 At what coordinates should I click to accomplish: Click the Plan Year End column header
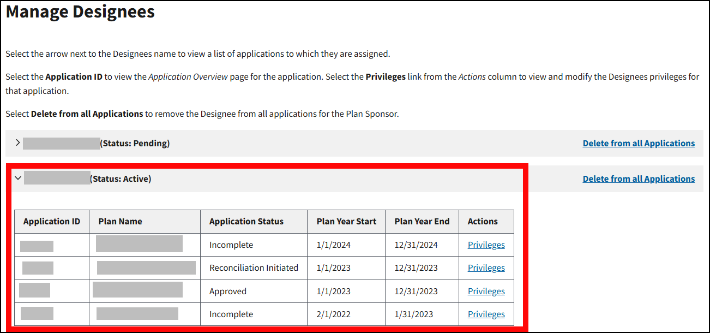[422, 222]
